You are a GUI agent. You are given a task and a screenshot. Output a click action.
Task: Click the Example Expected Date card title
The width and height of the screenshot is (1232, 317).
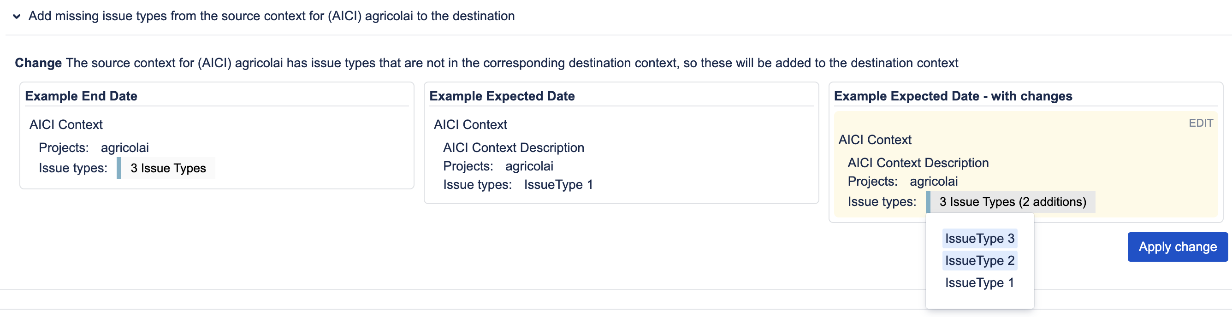(502, 96)
